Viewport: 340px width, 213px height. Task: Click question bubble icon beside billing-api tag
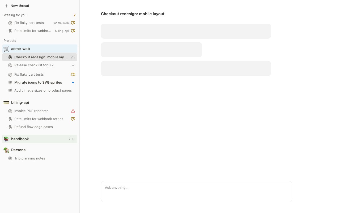(x=73, y=31)
